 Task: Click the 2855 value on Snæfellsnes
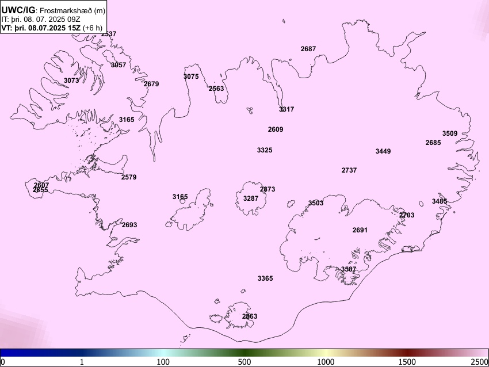click(x=40, y=190)
